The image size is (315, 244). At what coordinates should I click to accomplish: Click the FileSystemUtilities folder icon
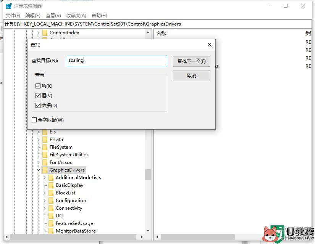click(x=45, y=155)
